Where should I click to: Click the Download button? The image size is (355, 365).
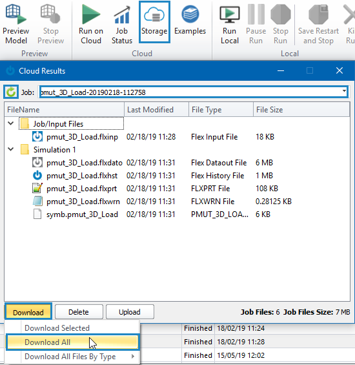point(28,311)
